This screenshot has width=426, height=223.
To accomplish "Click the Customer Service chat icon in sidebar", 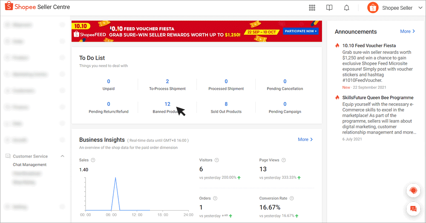I will pyautogui.click(x=8, y=156).
